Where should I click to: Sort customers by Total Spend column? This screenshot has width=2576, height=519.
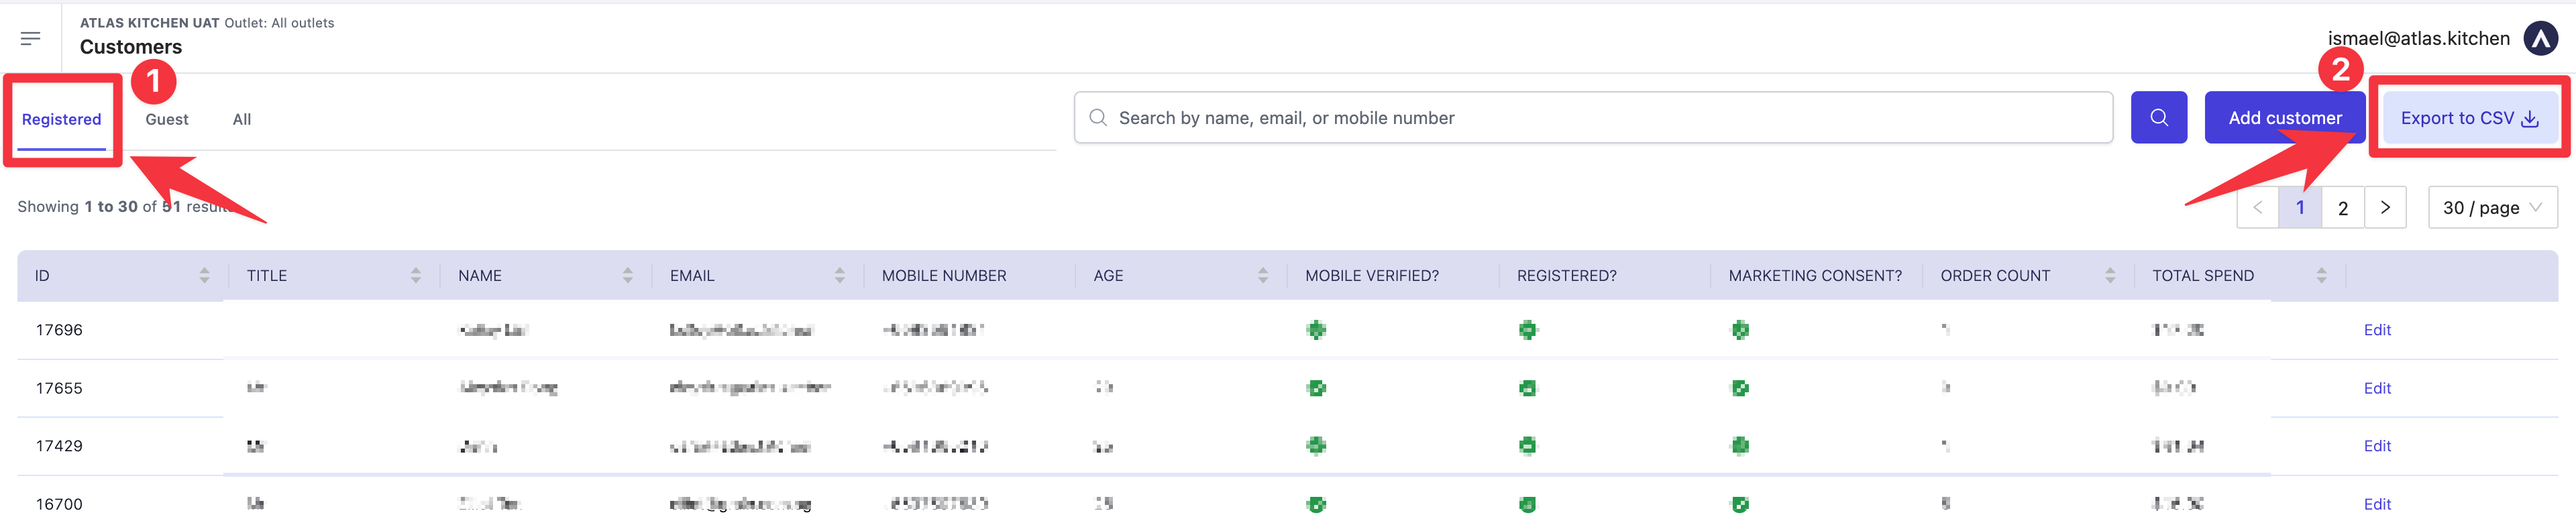2321,276
